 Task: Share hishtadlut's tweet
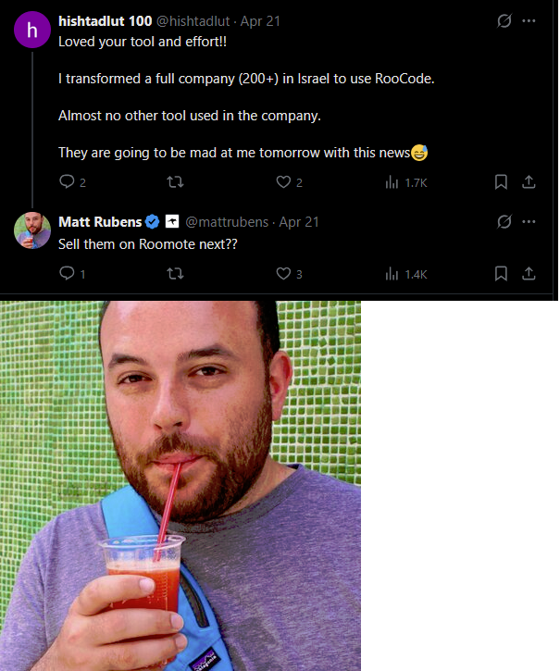click(529, 182)
